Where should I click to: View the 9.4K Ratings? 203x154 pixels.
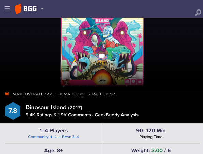coord(39,115)
